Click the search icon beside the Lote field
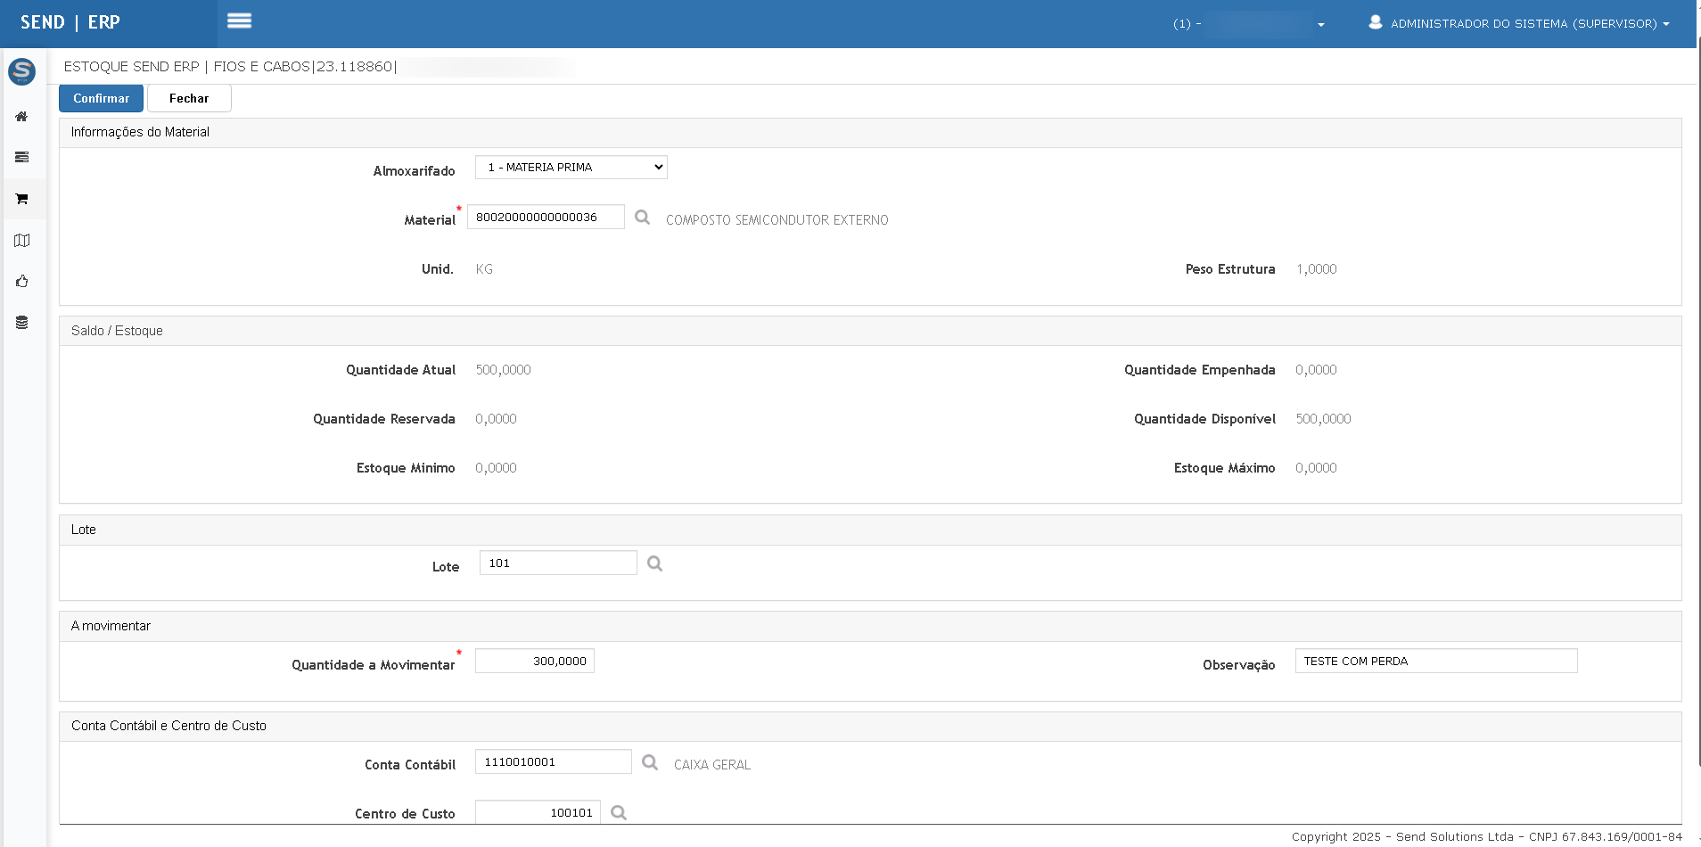The image size is (1701, 847). tap(654, 563)
